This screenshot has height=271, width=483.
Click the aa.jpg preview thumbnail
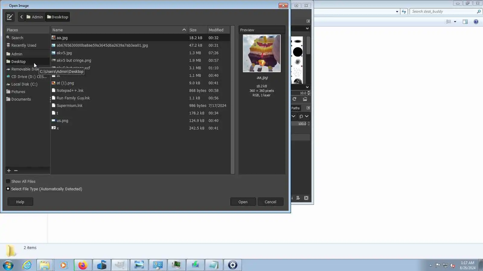tap(262, 53)
